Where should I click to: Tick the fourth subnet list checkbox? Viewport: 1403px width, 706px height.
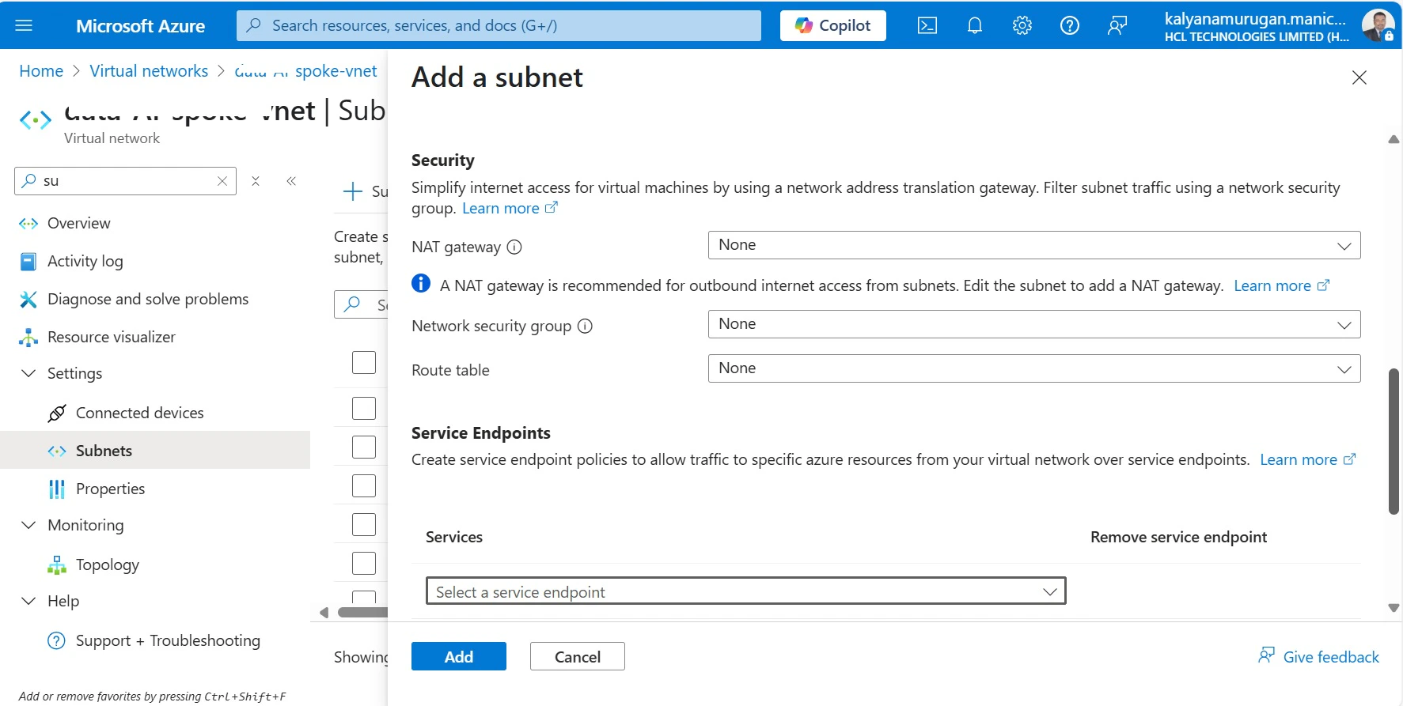point(364,486)
